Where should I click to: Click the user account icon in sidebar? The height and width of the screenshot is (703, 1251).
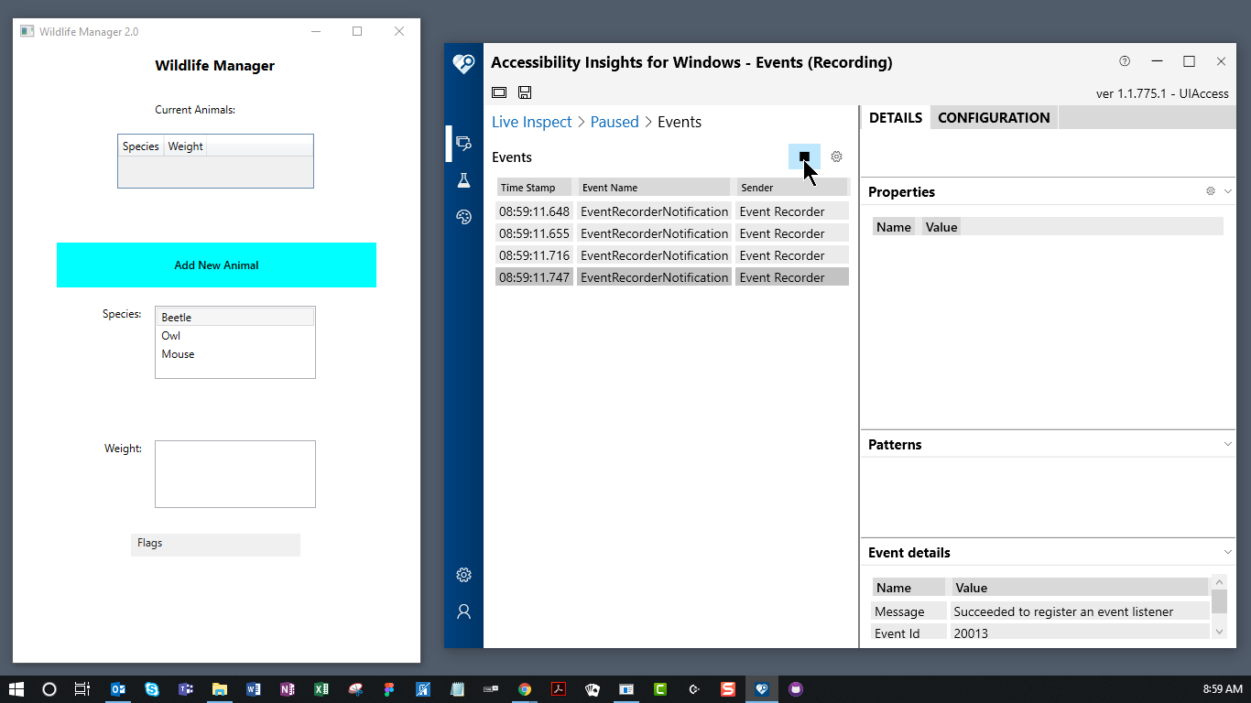(463, 611)
